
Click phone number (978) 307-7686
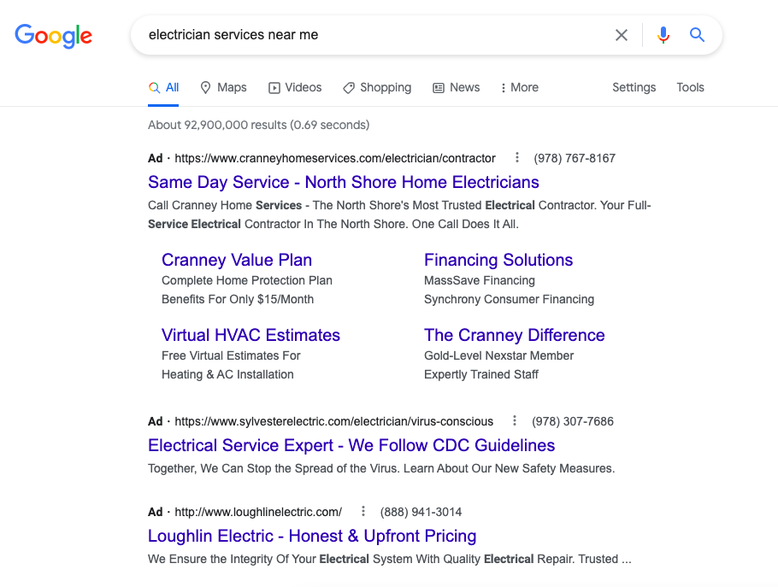point(573,421)
